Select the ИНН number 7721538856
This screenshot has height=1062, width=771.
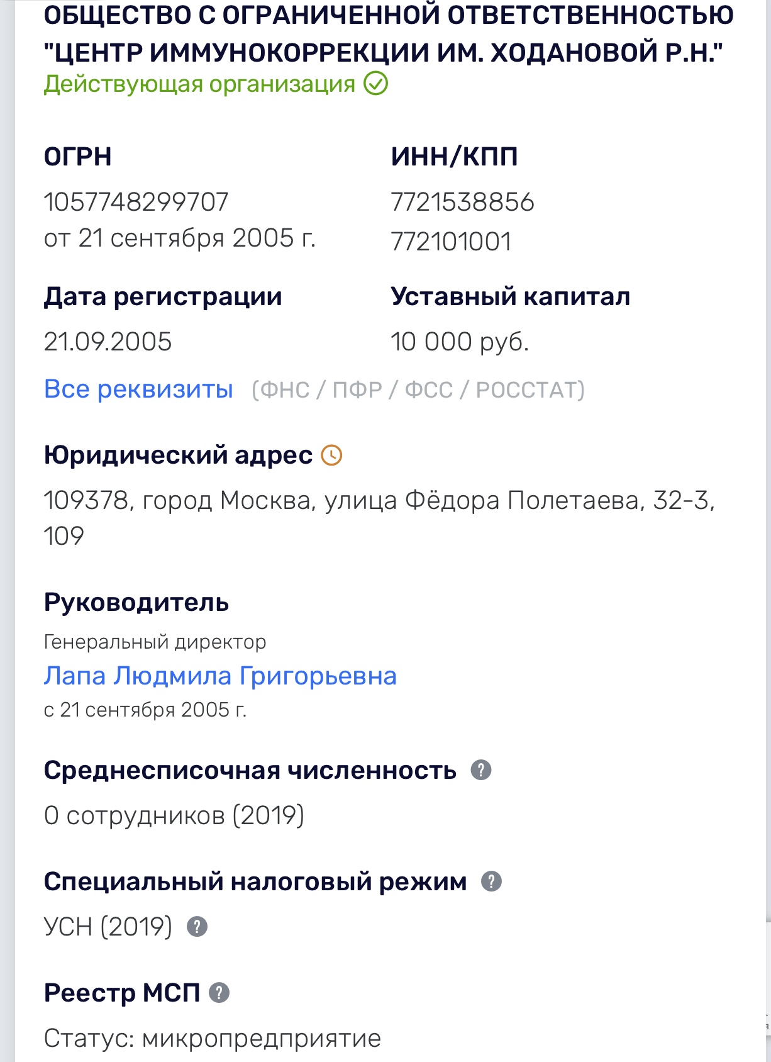pyautogui.click(x=462, y=203)
